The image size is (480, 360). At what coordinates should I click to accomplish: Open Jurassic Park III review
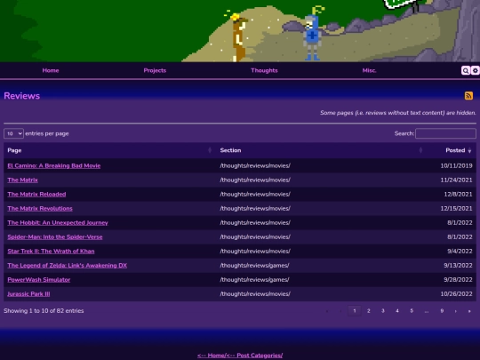[x=28, y=294]
